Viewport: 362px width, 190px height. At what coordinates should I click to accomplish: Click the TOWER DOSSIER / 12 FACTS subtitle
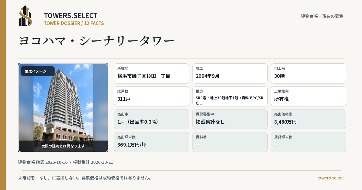[74, 23]
